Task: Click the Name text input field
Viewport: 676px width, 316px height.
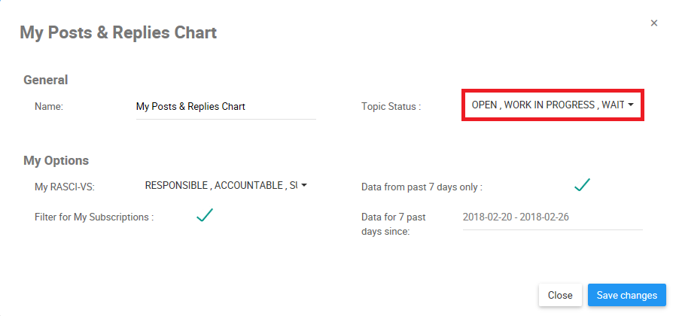Action: tap(224, 107)
